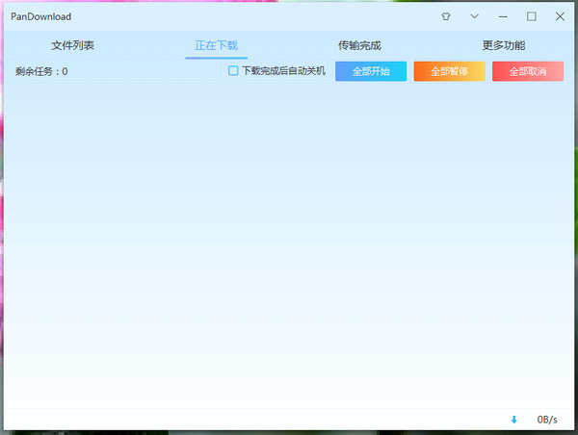This screenshot has width=578, height=435.
Task: Open the skin theme shirt icon
Action: pos(446,16)
